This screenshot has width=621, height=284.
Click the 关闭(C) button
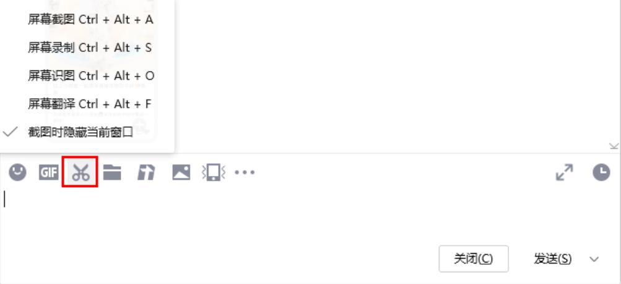473,259
